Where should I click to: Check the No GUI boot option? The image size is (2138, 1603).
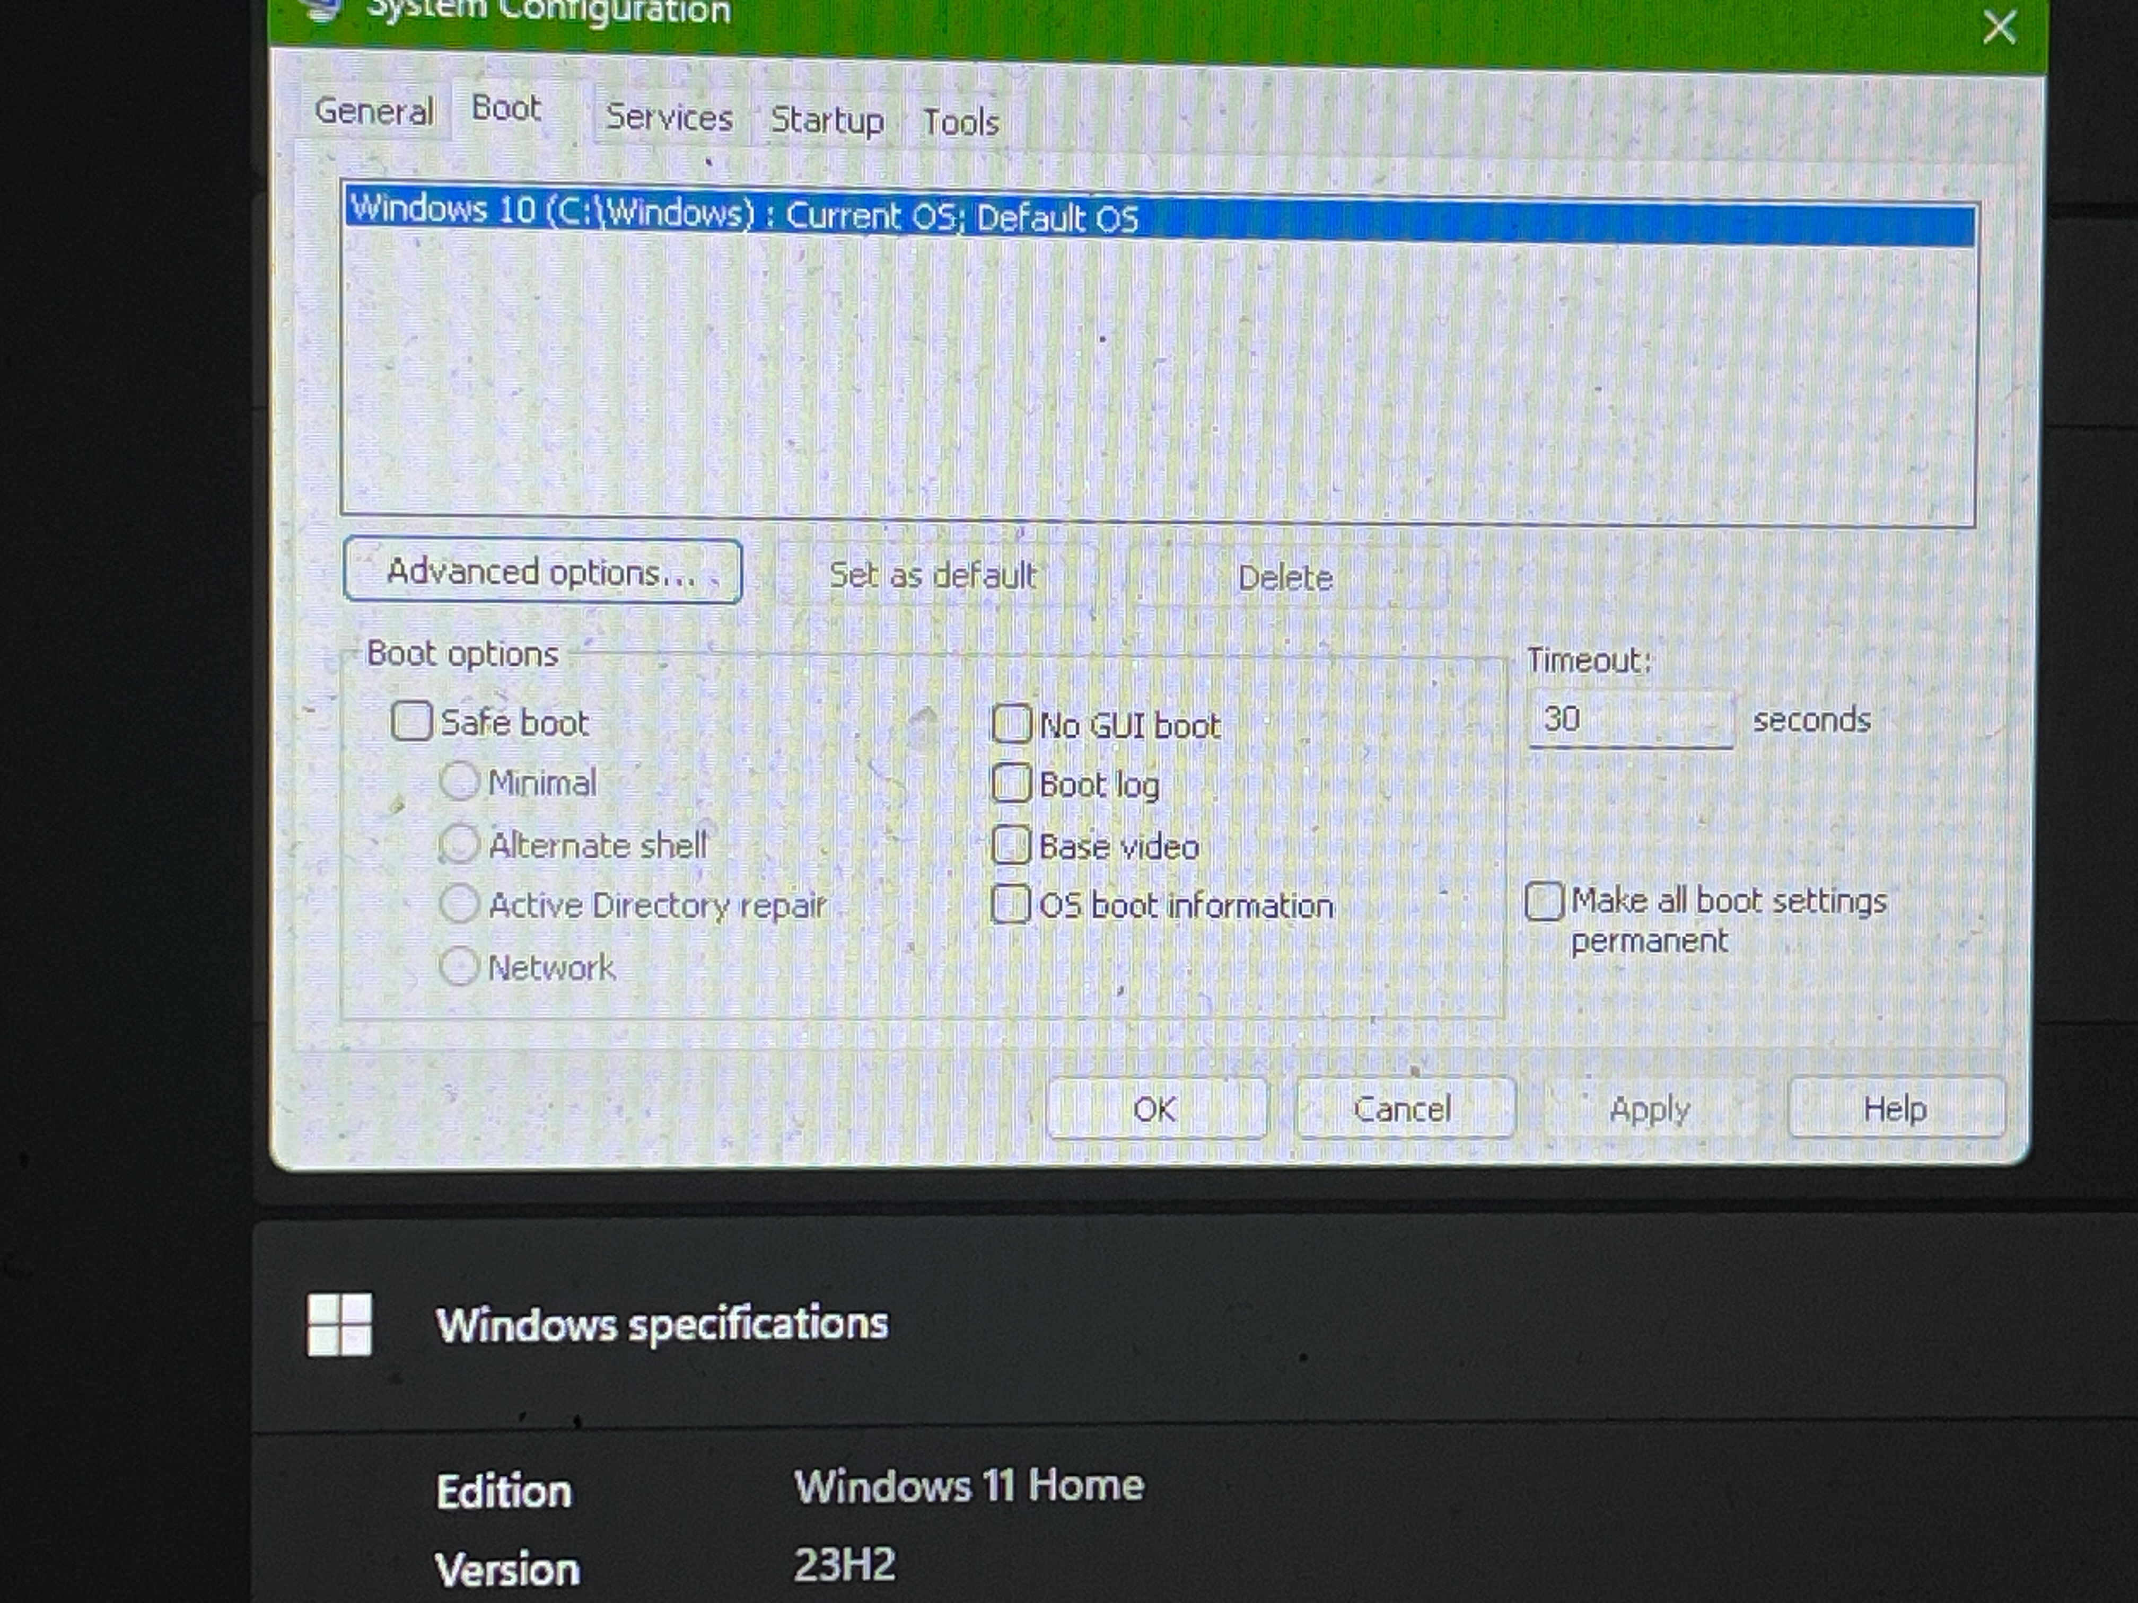point(1012,723)
